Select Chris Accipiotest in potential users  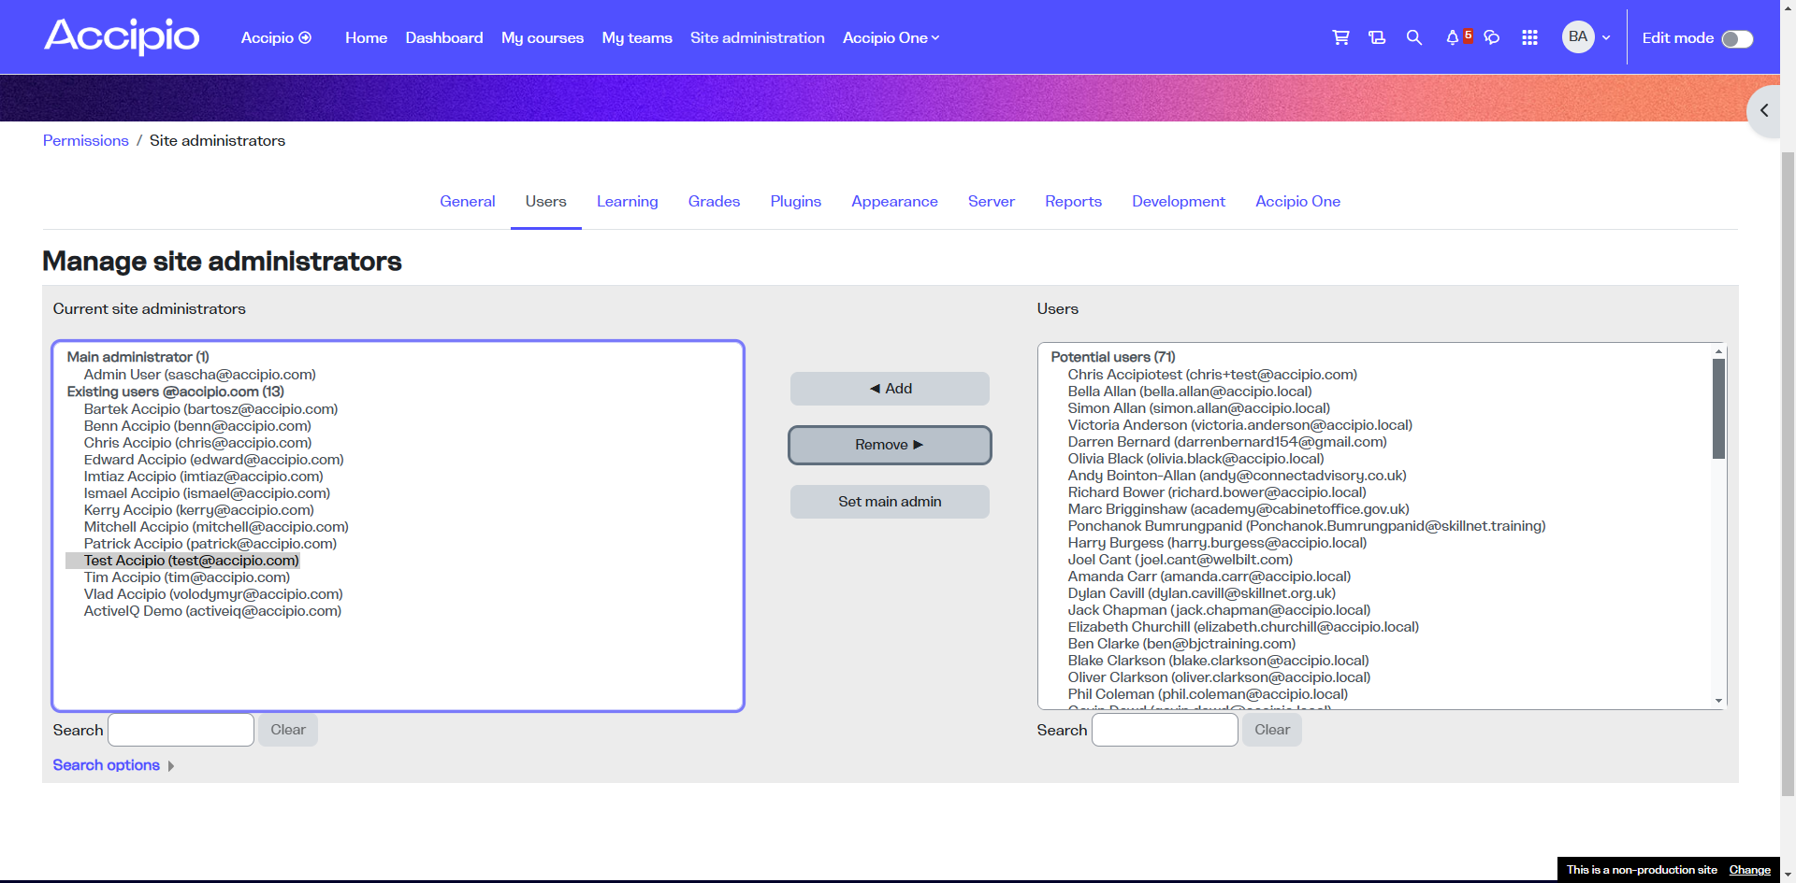click(1212, 375)
